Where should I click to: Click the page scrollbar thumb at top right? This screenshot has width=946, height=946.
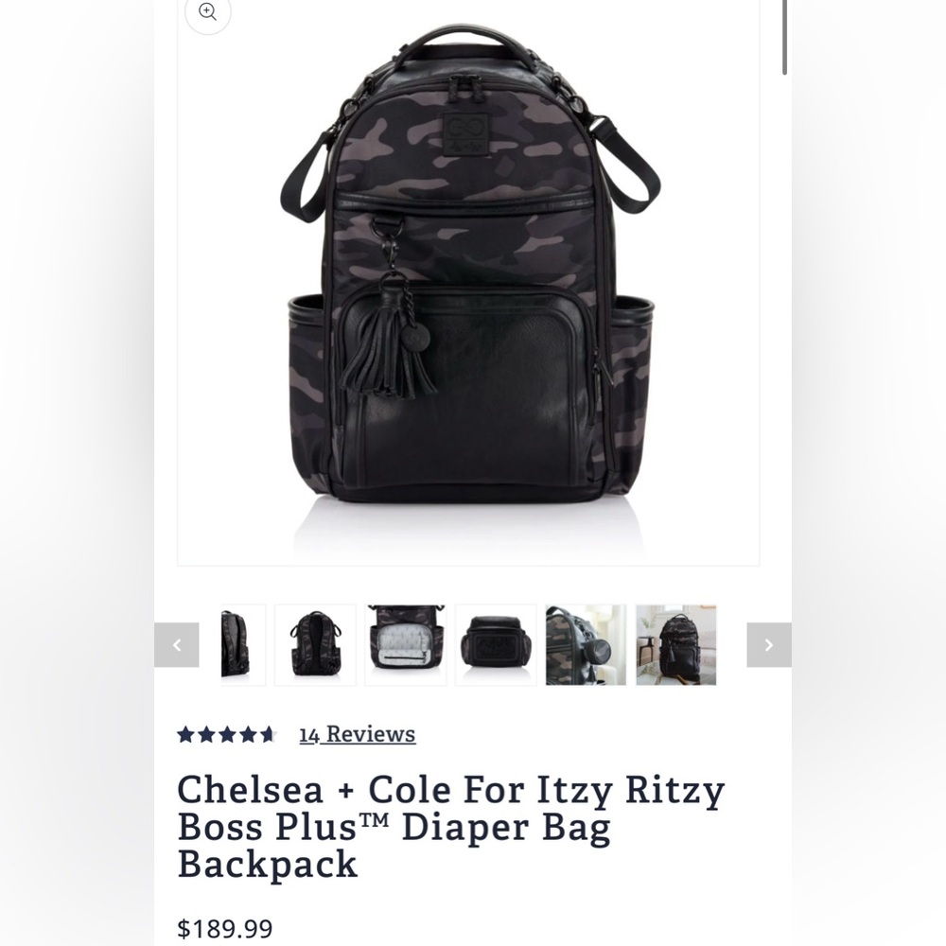[784, 38]
